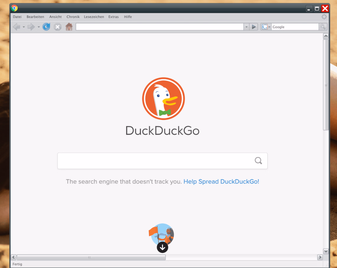Open the Lesezeichen menu
Screen dimensions: 337x268
pos(94,17)
